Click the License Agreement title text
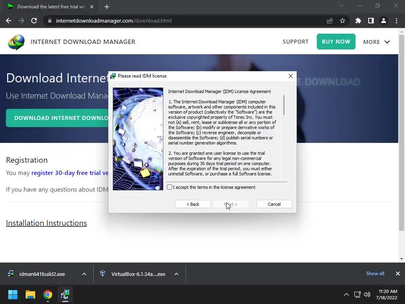The width and height of the screenshot is (405, 304). 220,91
